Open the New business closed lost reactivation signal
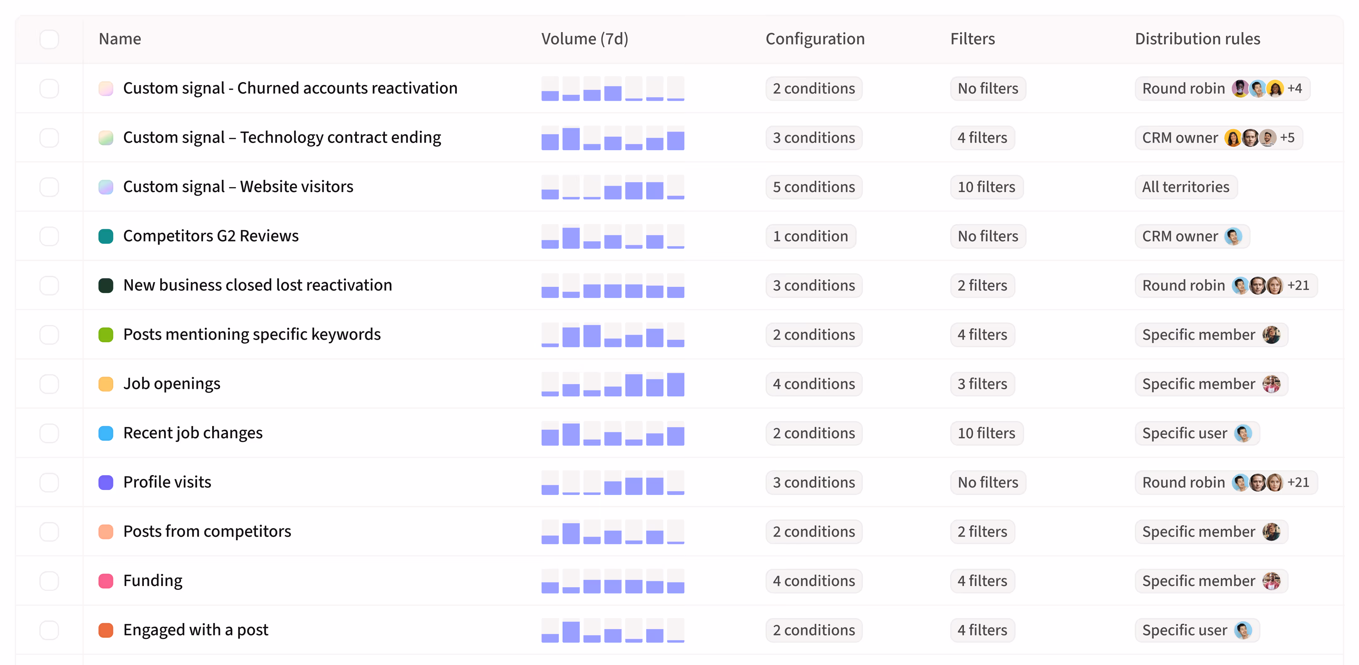Viewport: 1359px width, 665px height. coord(258,286)
